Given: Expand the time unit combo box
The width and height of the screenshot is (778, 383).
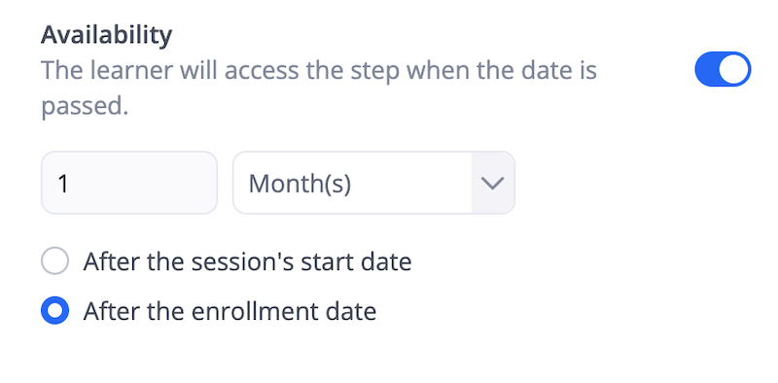Looking at the screenshot, I should 373,183.
